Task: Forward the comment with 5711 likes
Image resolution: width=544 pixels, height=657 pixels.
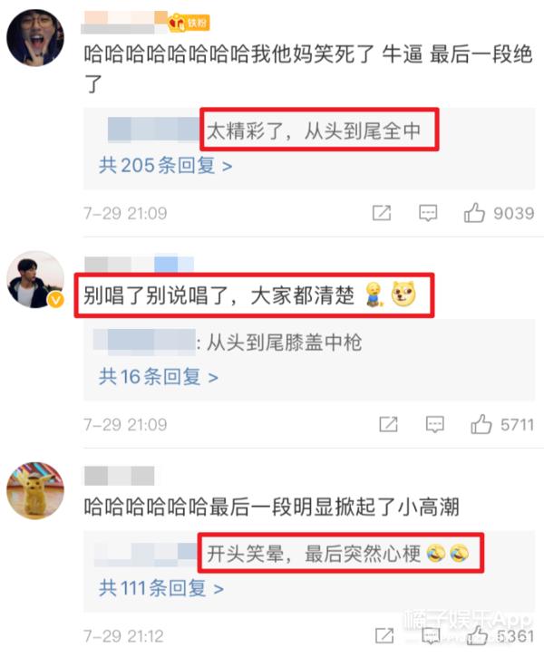Action: (x=388, y=424)
